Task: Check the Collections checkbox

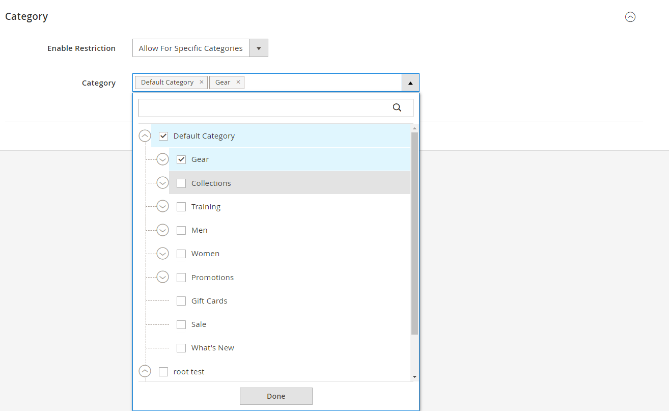Action: coord(181,183)
